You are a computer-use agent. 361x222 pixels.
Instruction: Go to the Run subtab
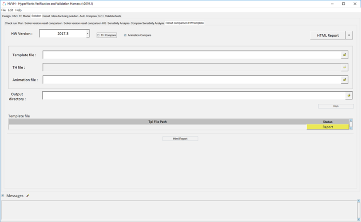pos(21,23)
